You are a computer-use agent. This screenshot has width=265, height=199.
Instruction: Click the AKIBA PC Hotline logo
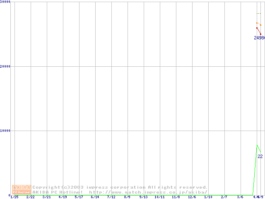[21, 189]
